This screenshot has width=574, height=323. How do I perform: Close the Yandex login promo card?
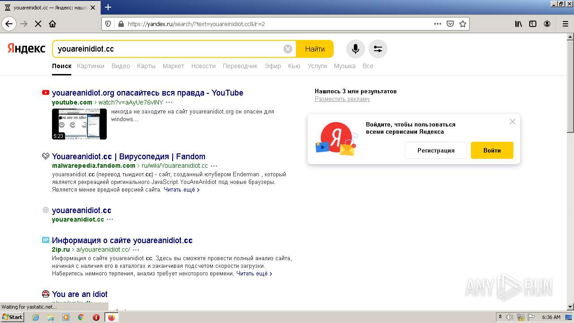(513, 122)
